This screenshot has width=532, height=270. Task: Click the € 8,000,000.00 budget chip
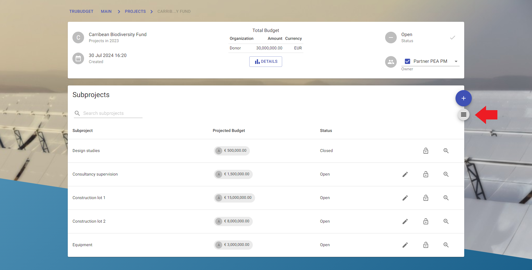coord(233,221)
